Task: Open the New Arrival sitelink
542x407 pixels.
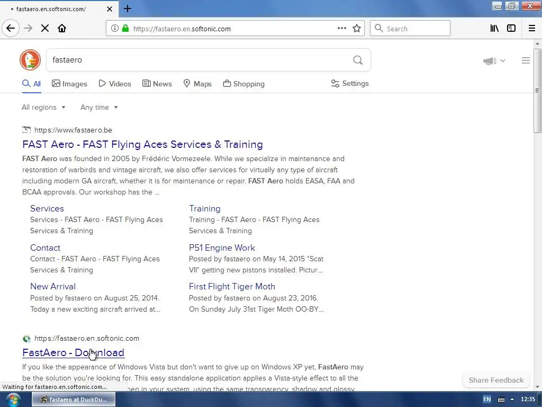Action: [x=53, y=287]
